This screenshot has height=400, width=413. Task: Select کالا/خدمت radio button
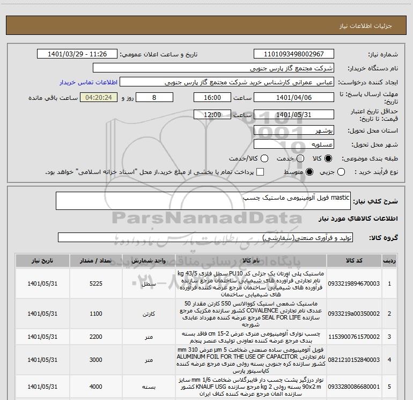264,158
